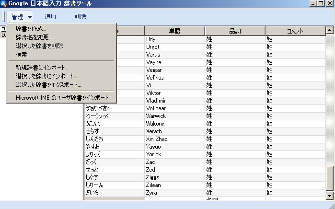This screenshot has width=335, height=209.
Task: Select the Xerath word cell
Action: [x=174, y=132]
